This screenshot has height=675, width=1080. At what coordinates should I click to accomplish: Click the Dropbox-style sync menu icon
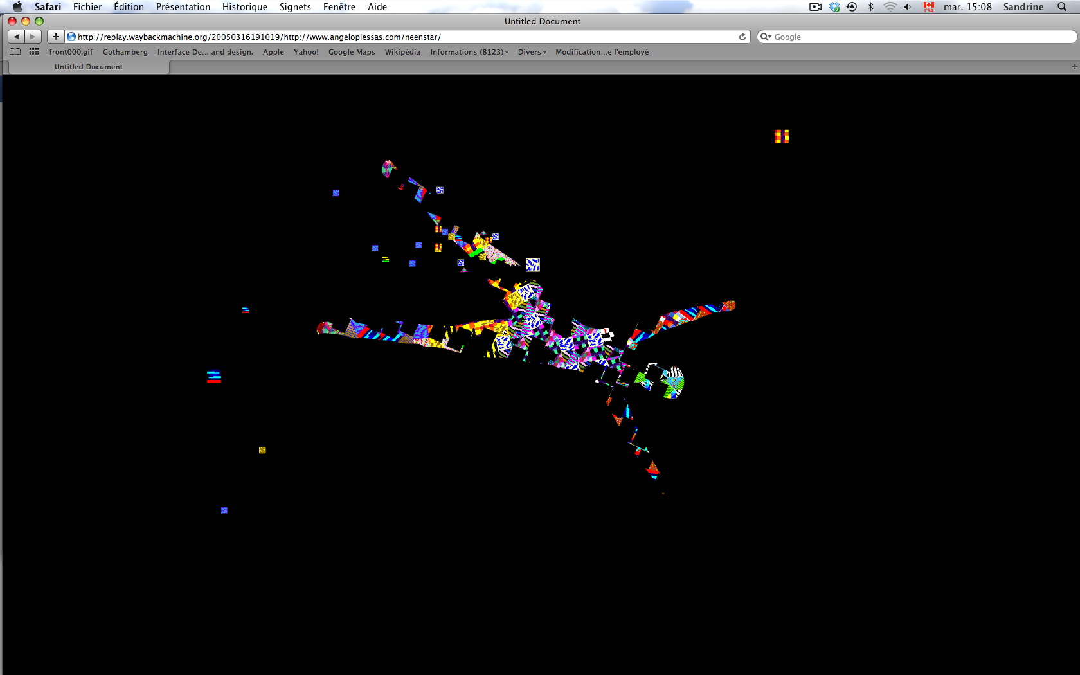(x=834, y=7)
